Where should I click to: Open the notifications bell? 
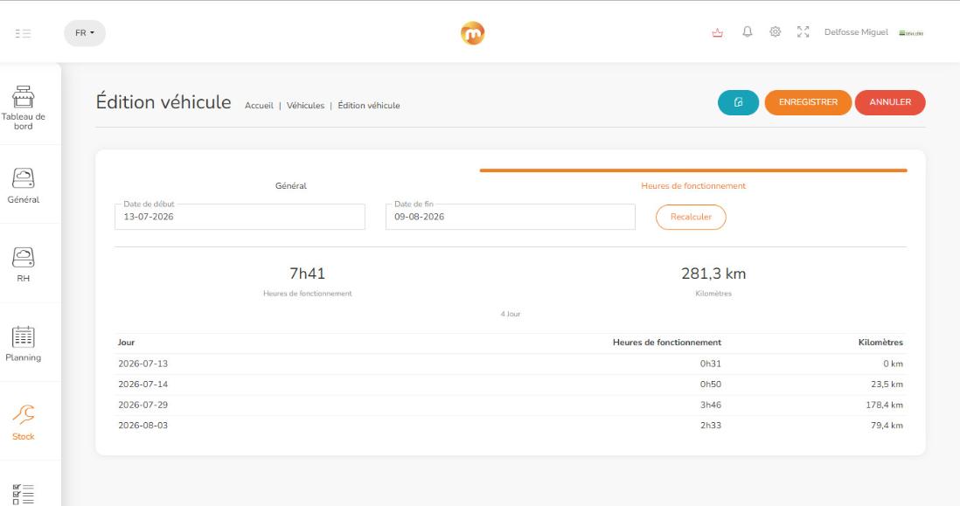(747, 31)
